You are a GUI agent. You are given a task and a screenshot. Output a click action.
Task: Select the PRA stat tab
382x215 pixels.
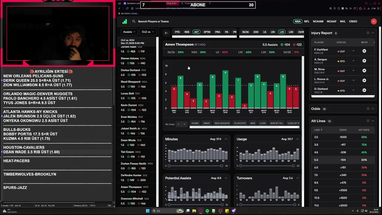218,32
